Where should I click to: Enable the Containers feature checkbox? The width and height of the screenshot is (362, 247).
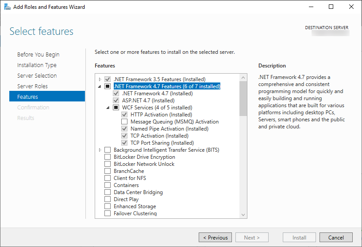(x=108, y=185)
